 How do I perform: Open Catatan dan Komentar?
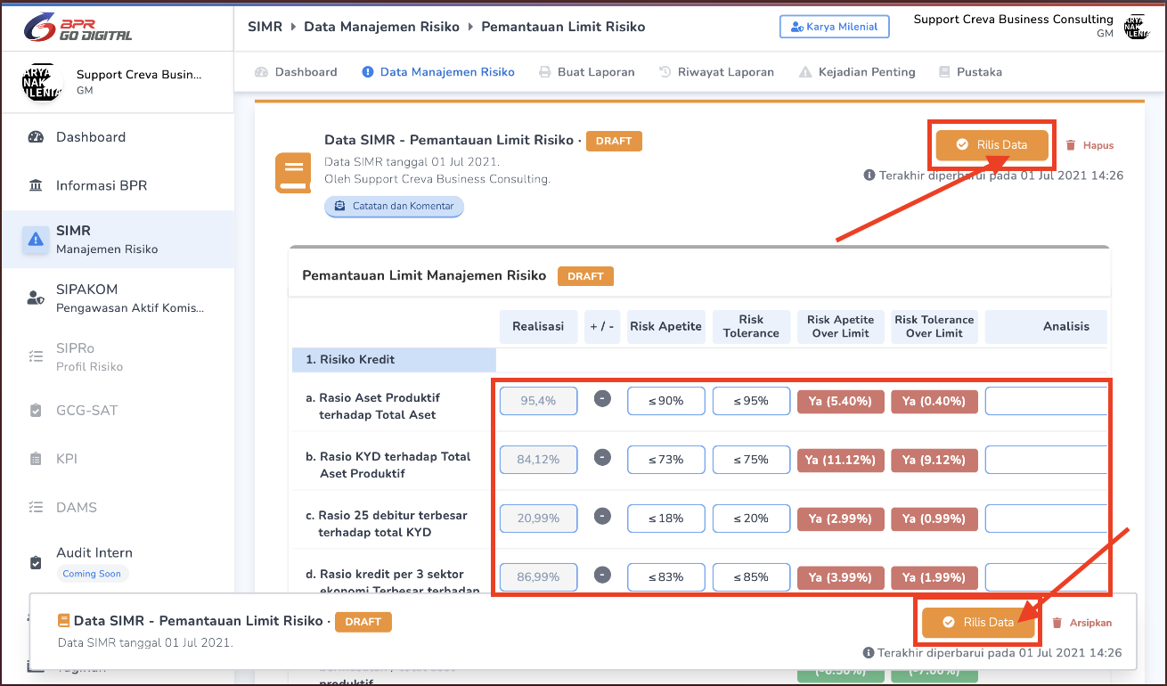[394, 206]
